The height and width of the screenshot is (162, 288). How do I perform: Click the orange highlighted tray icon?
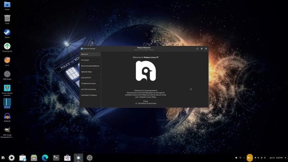click(250, 158)
